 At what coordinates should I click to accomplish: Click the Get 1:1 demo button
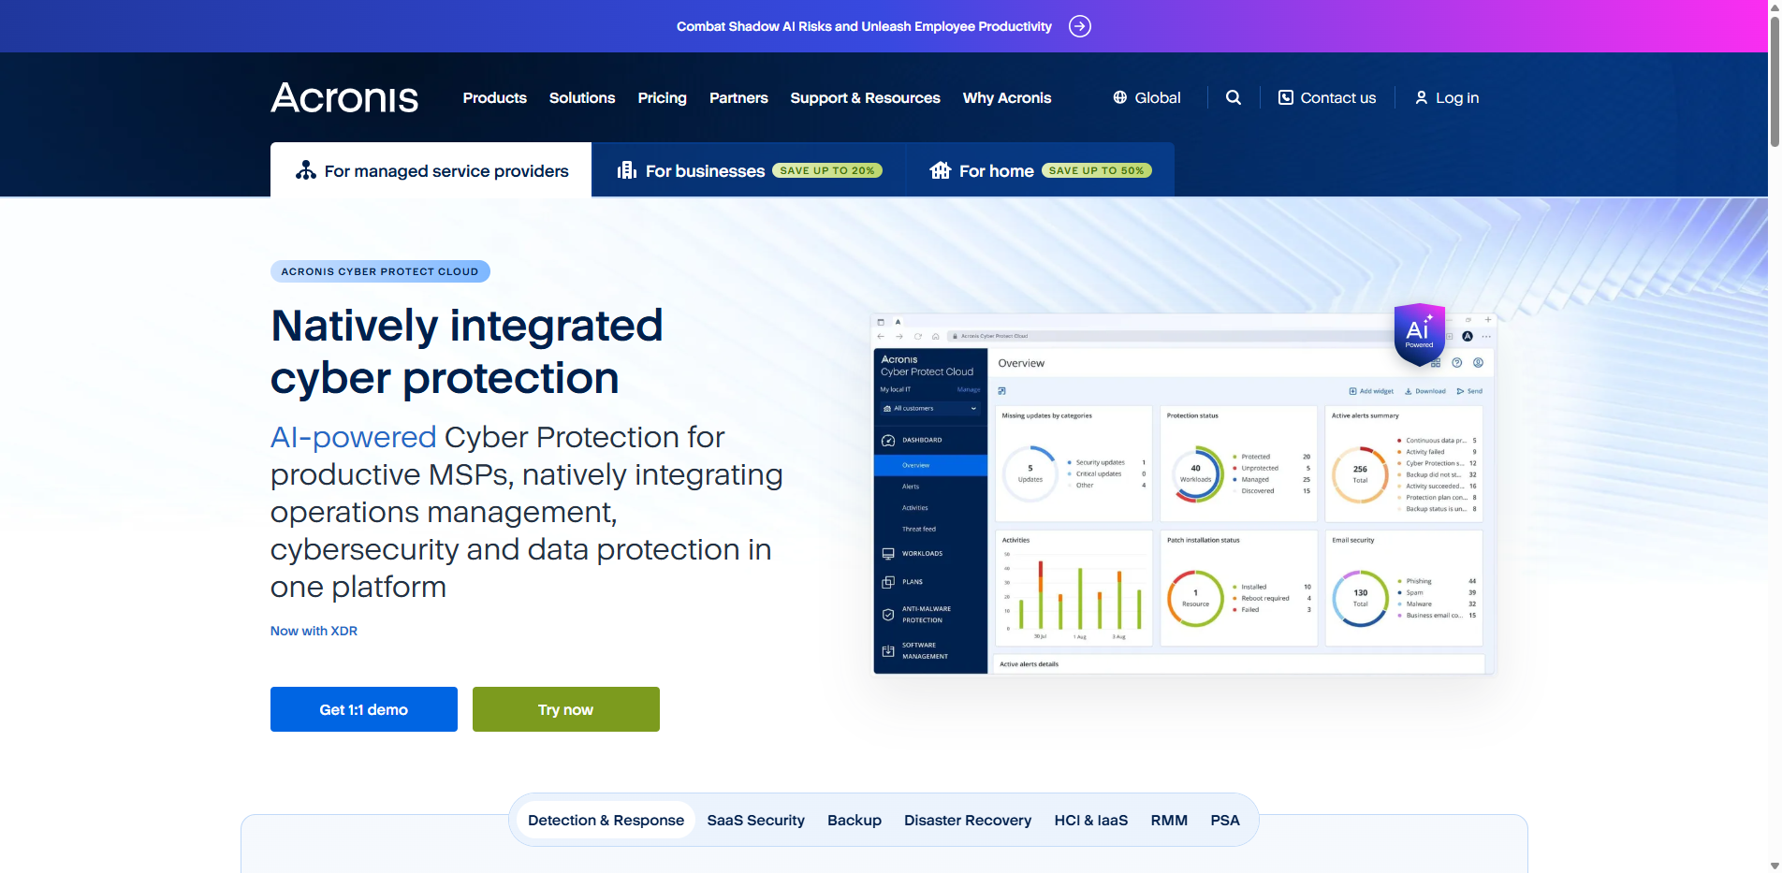[x=363, y=709]
